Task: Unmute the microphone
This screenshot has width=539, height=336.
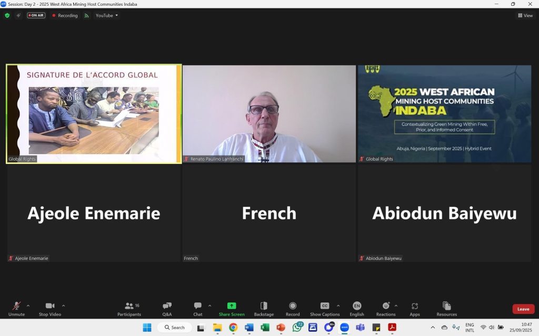Action: [16, 309]
